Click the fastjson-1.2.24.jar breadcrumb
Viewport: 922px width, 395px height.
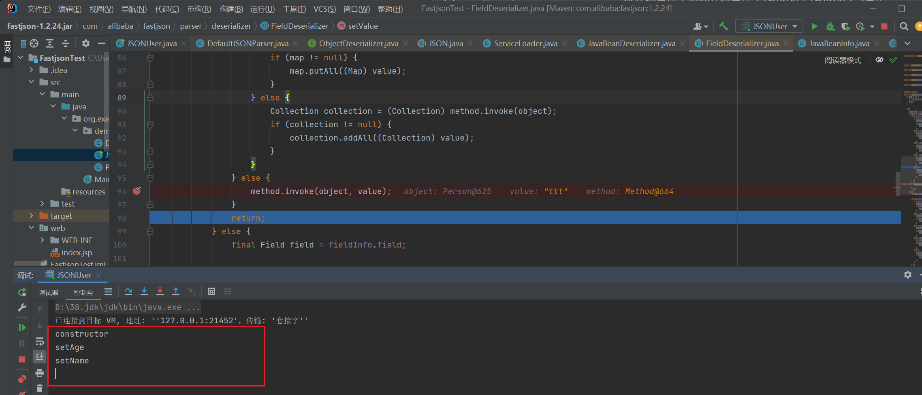click(x=40, y=26)
